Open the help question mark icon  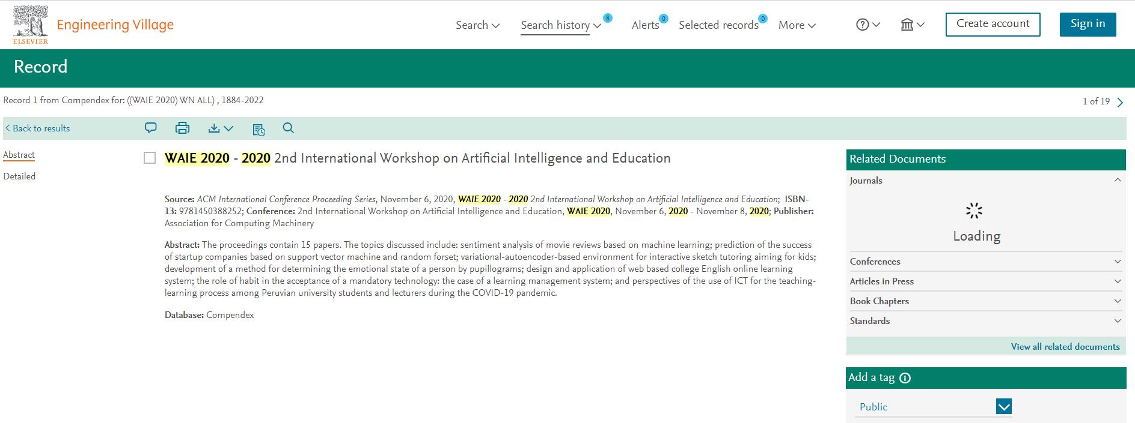click(863, 25)
